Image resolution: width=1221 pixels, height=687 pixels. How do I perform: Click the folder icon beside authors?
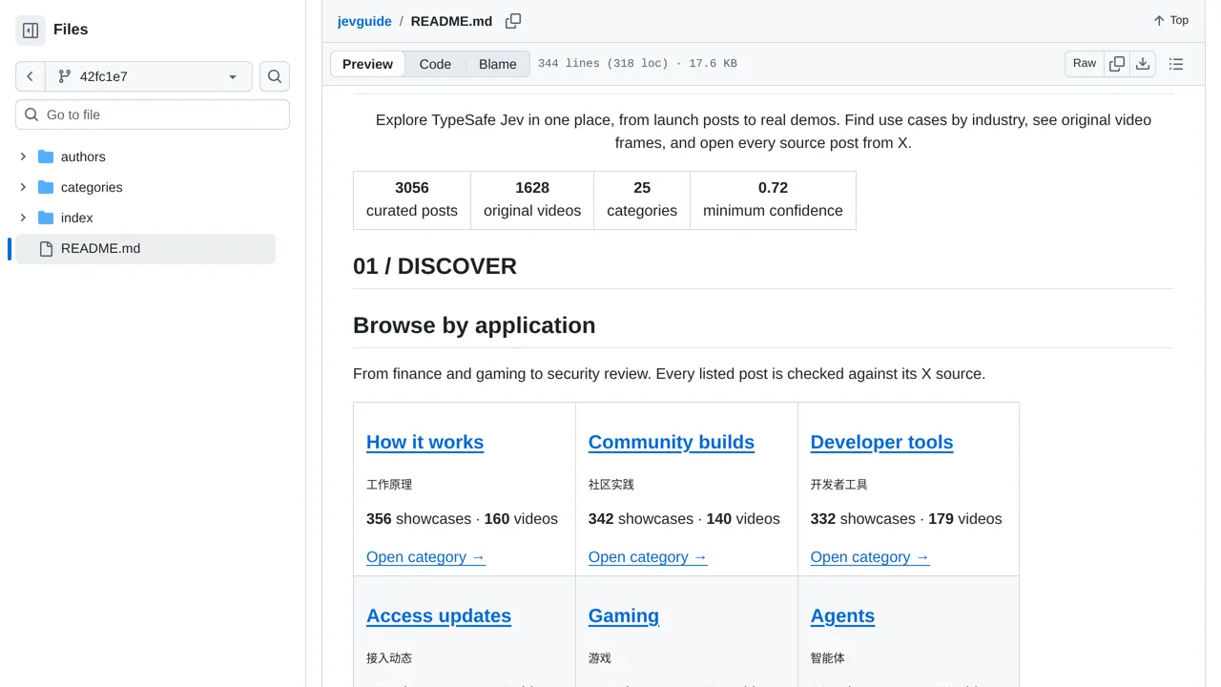(x=46, y=156)
